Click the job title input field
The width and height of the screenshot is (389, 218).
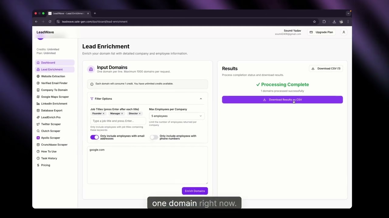coord(118,121)
